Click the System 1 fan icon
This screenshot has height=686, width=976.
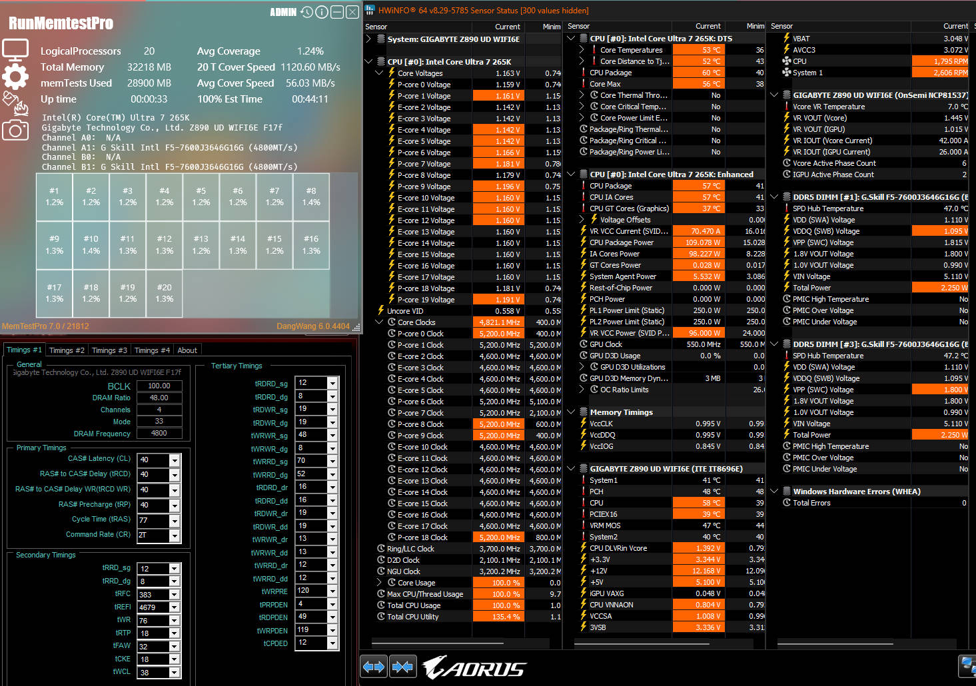coord(786,73)
